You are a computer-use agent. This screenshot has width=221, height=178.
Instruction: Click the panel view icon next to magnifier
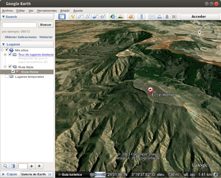click(x=13, y=166)
